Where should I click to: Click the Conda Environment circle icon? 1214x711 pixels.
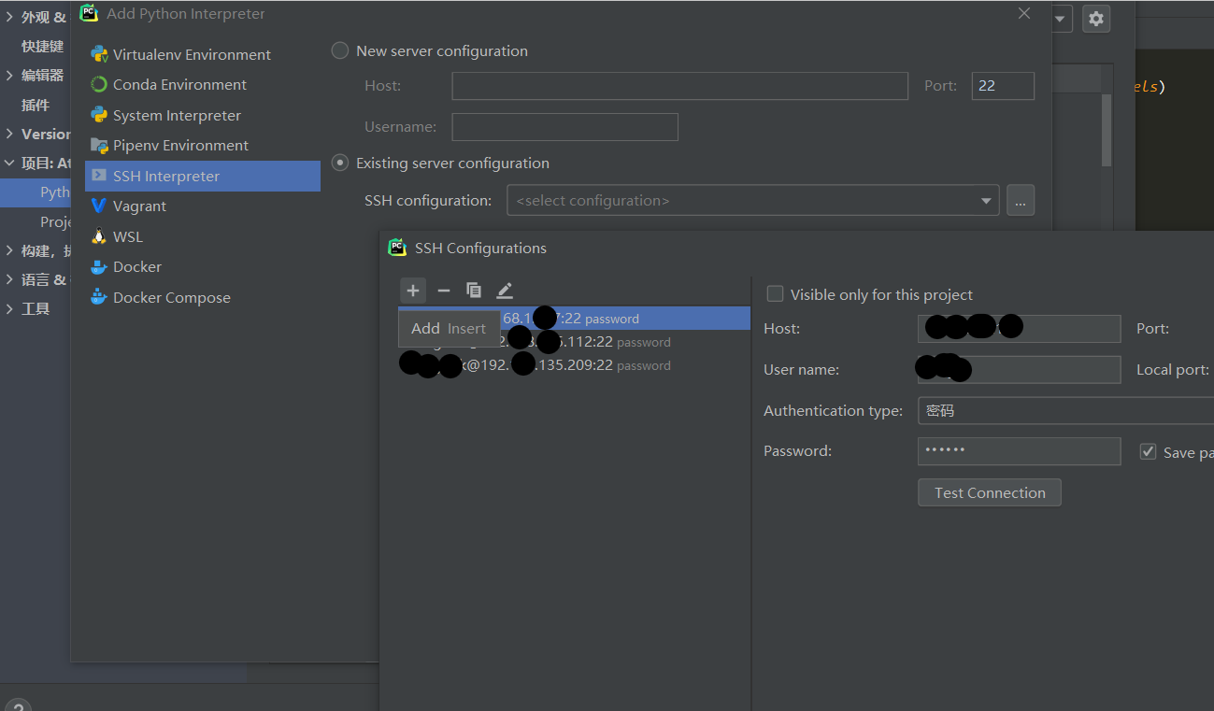coord(99,84)
